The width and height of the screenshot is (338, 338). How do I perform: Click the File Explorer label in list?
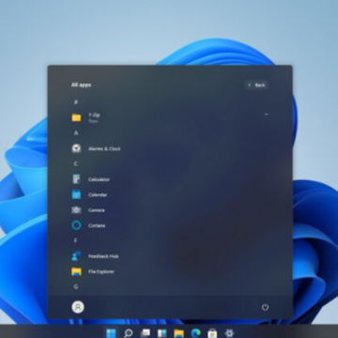(101, 271)
